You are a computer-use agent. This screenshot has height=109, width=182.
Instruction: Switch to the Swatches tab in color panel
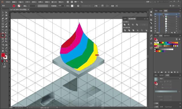point(161,36)
